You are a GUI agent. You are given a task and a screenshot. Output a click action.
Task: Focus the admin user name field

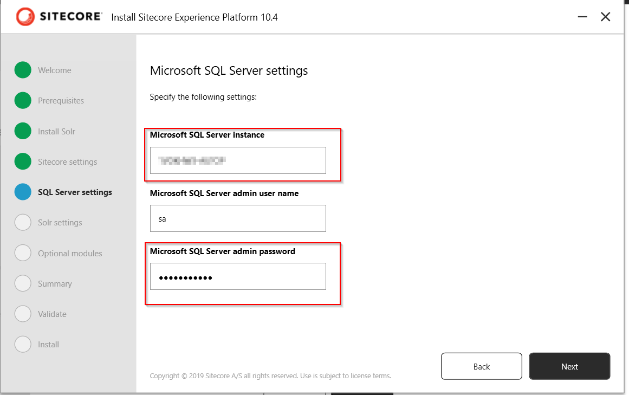(238, 218)
